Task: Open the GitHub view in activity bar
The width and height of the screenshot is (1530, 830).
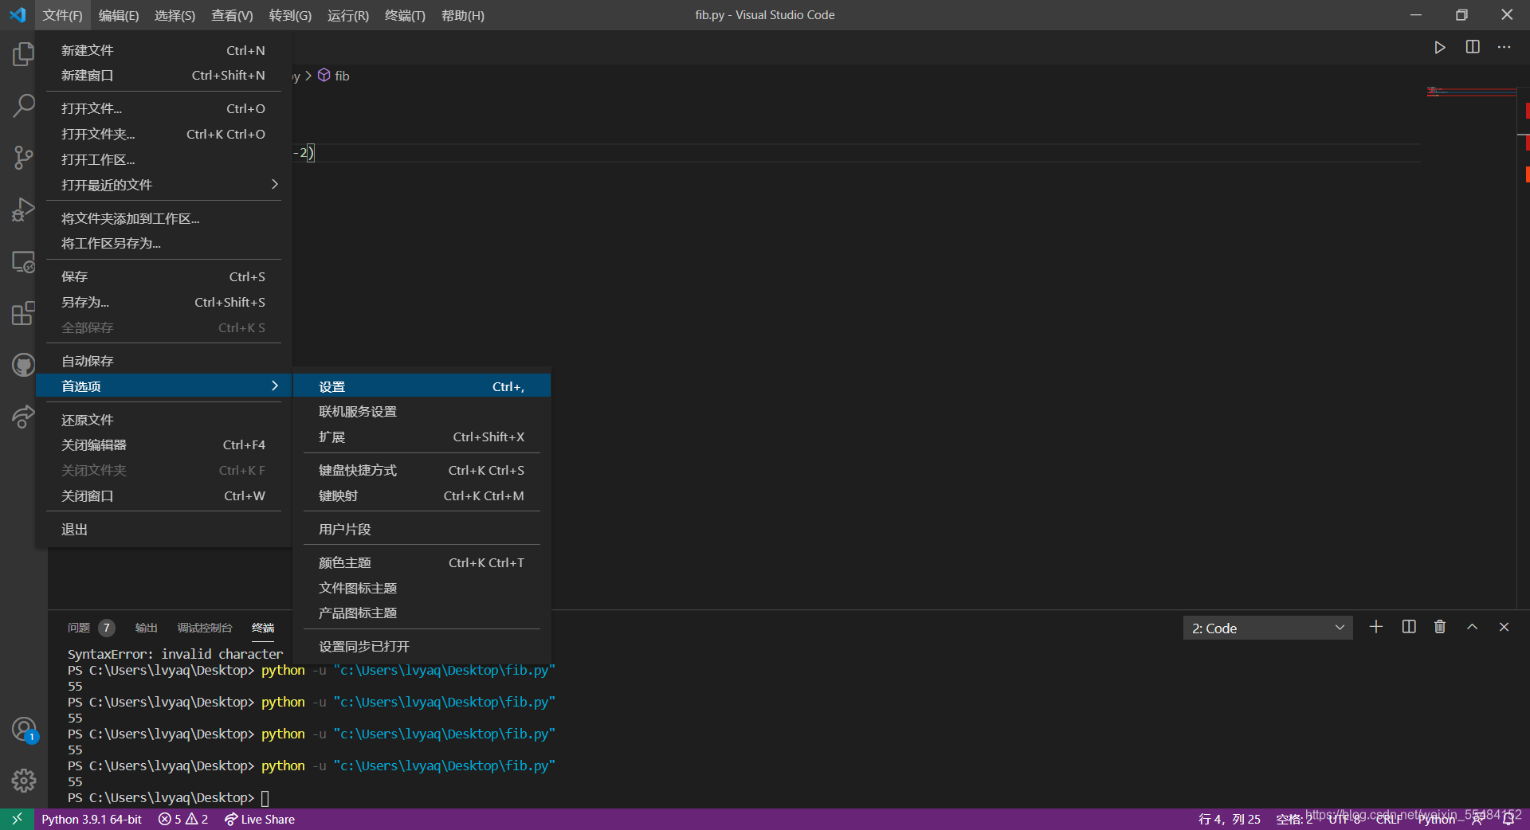Action: pyautogui.click(x=23, y=365)
